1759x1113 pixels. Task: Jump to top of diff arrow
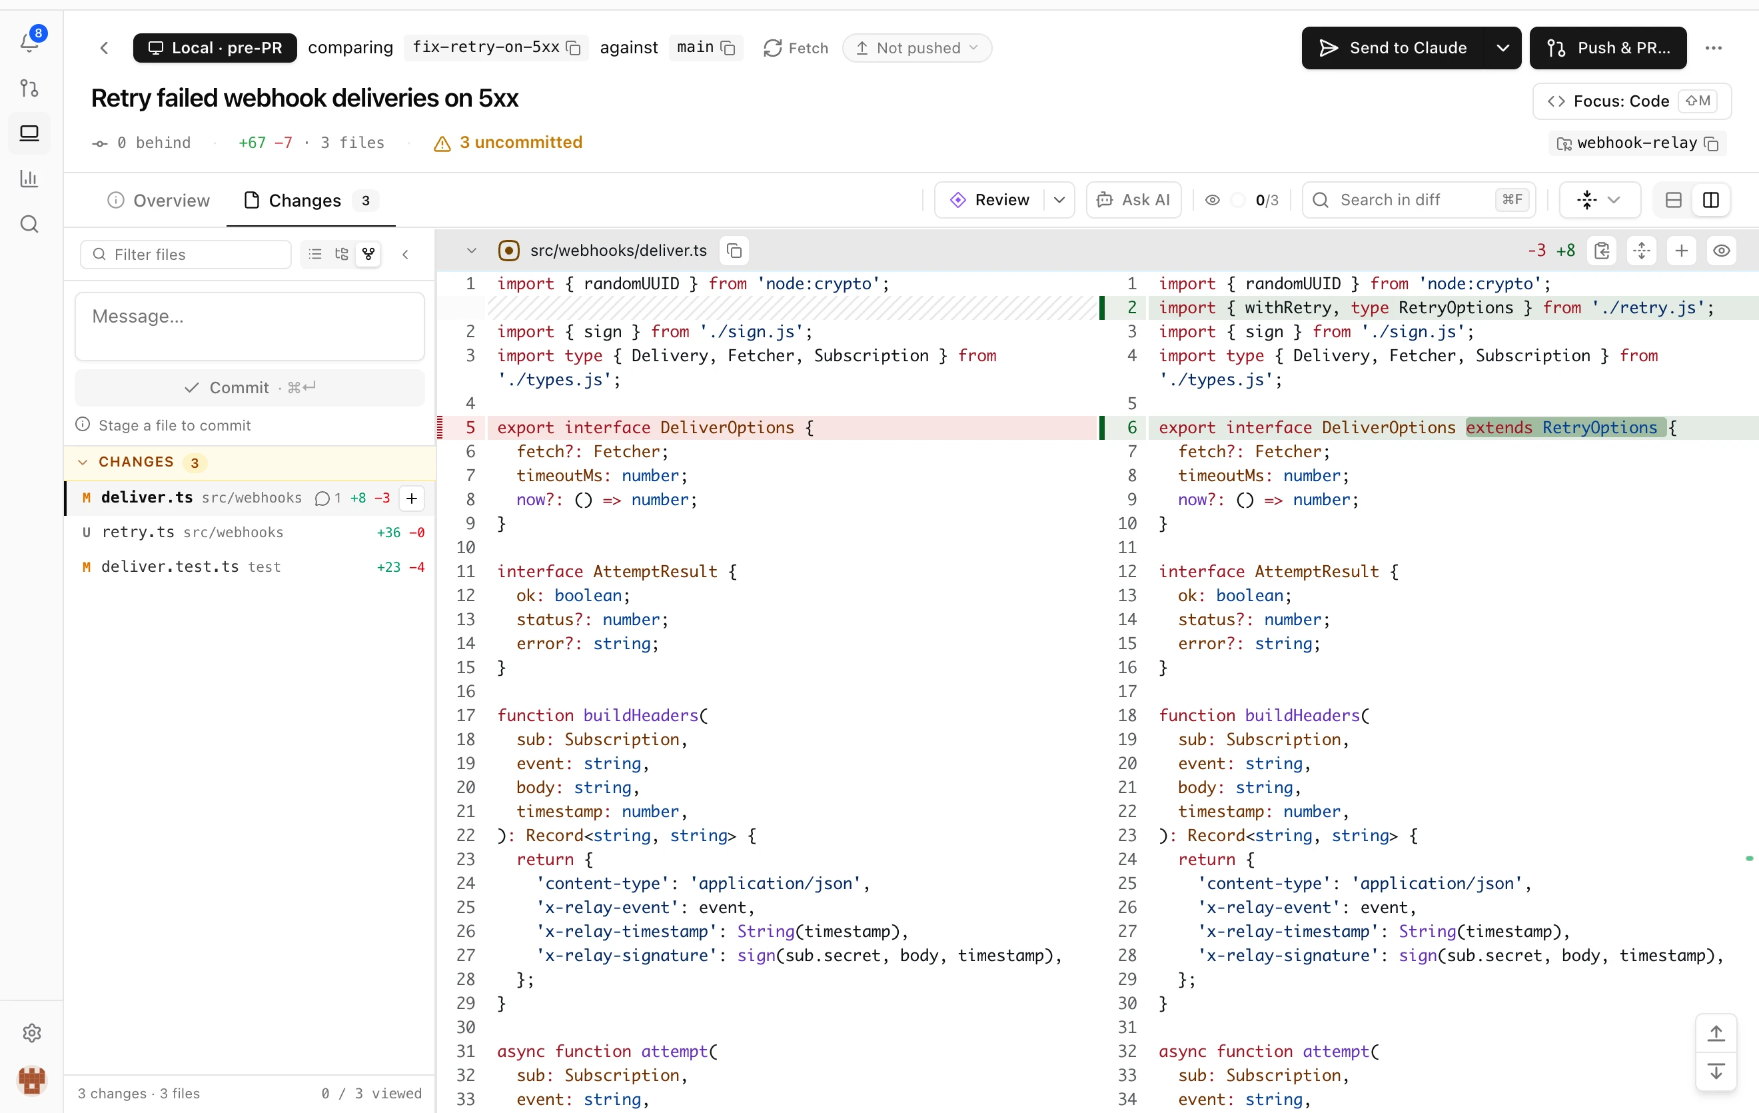(1715, 1032)
